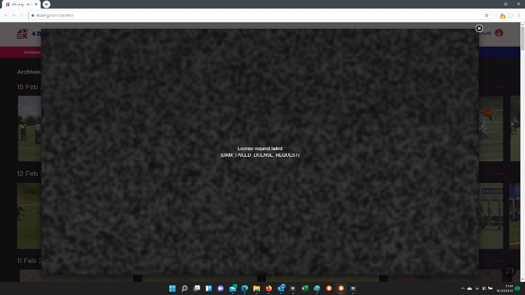Open the Windows Start menu
This screenshot has width=525, height=295.
pos(173,288)
